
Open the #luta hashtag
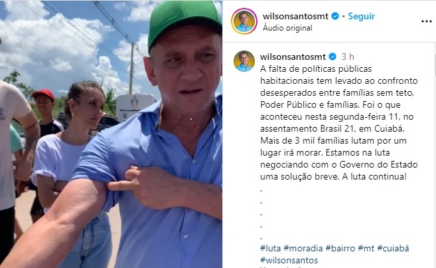coord(270,248)
